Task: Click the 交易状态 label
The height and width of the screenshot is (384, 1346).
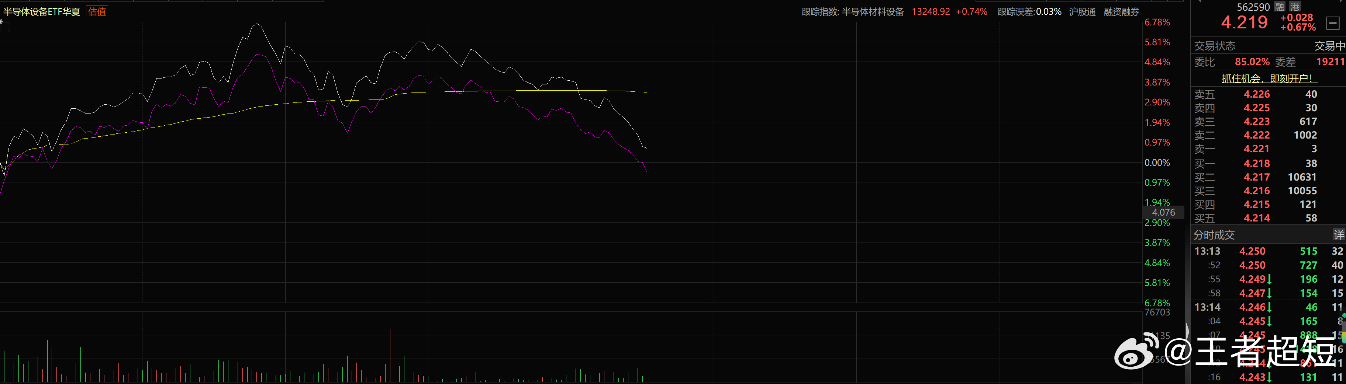Action: tap(1215, 46)
